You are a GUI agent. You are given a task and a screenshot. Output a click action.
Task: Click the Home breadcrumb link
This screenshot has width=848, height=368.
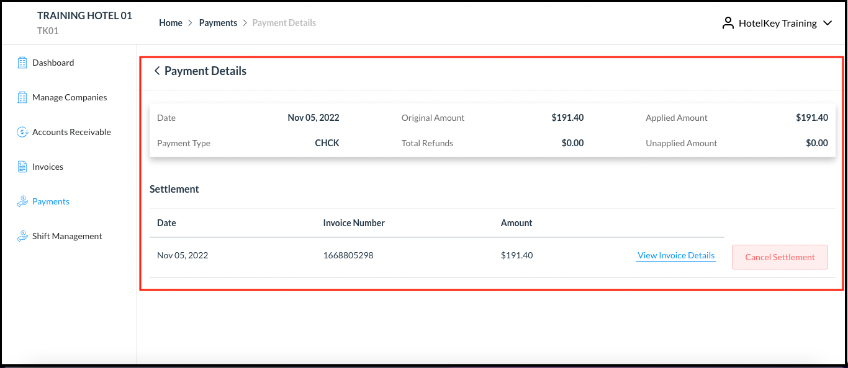pyautogui.click(x=171, y=23)
